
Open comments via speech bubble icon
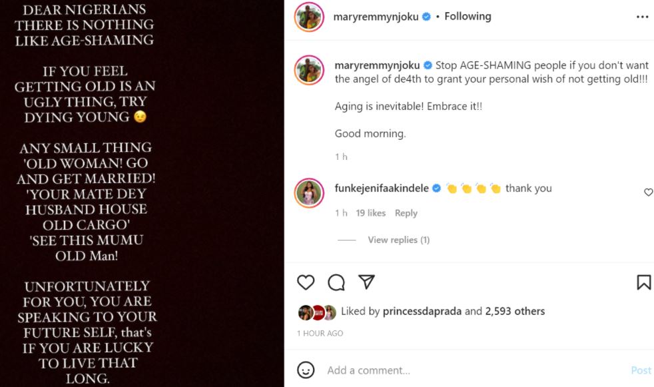pos(336,282)
